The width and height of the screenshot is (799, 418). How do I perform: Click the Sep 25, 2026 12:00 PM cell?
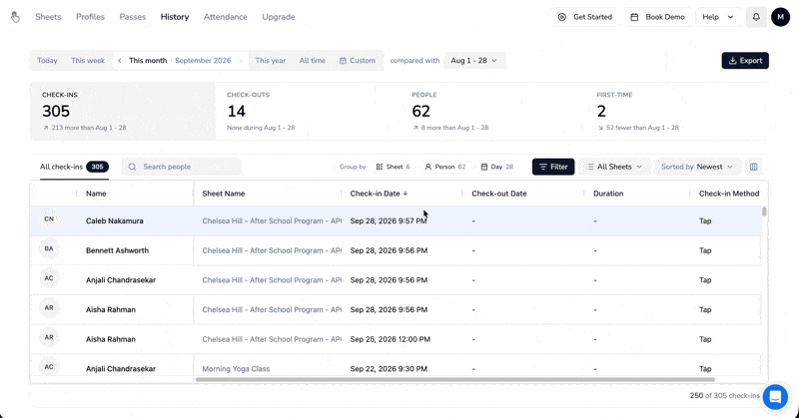coord(390,339)
